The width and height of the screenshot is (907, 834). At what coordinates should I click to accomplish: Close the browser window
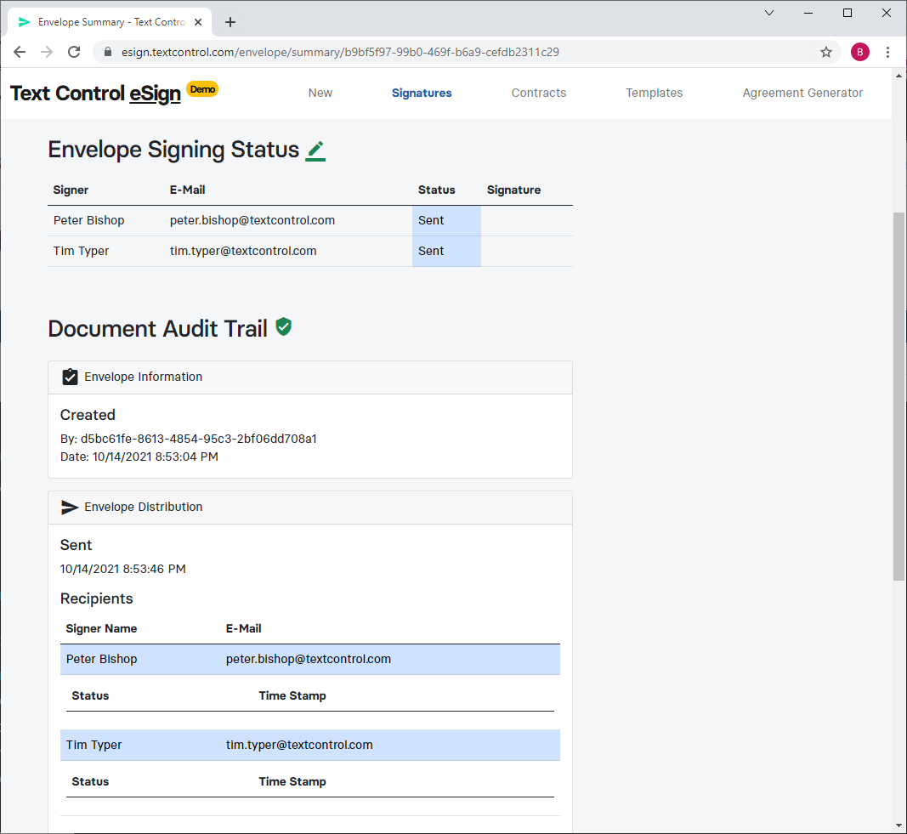coord(887,13)
